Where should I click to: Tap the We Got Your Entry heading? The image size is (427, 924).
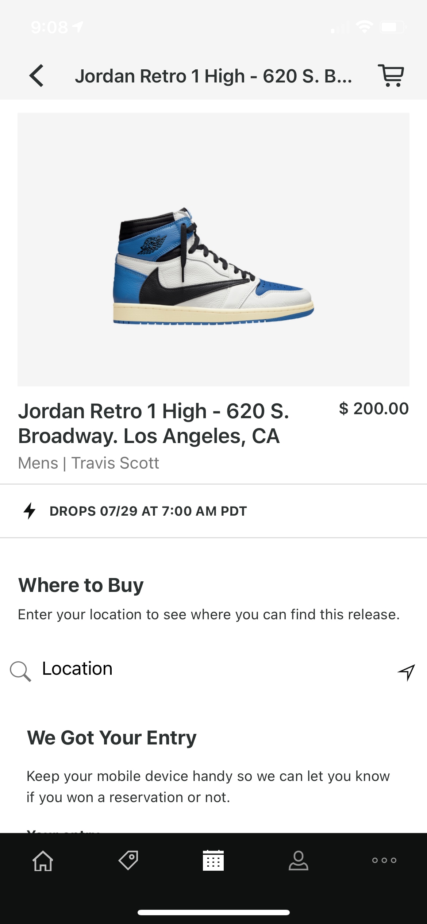(x=112, y=738)
